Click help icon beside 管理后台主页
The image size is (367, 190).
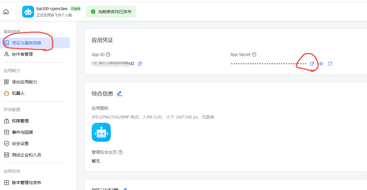120,152
